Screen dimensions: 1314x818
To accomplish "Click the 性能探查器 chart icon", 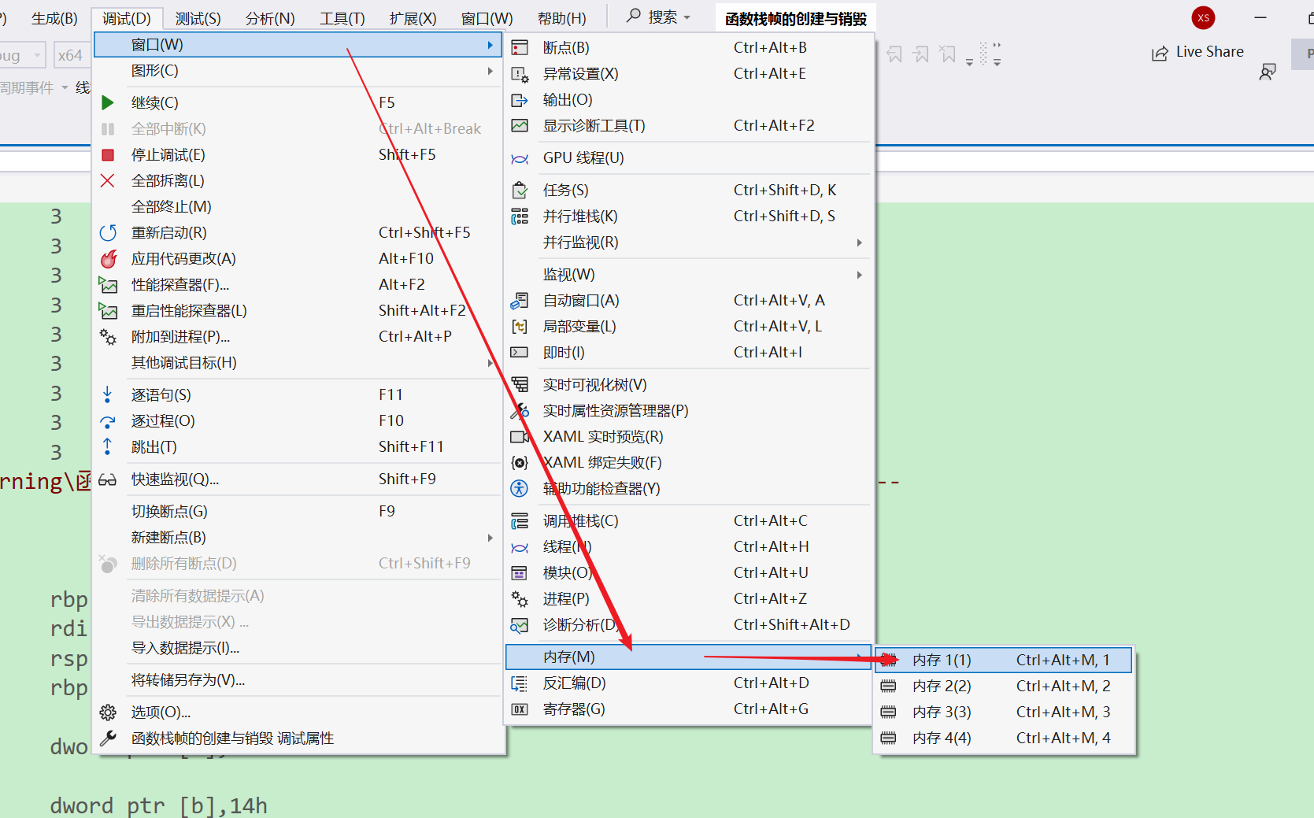I will 108,285.
